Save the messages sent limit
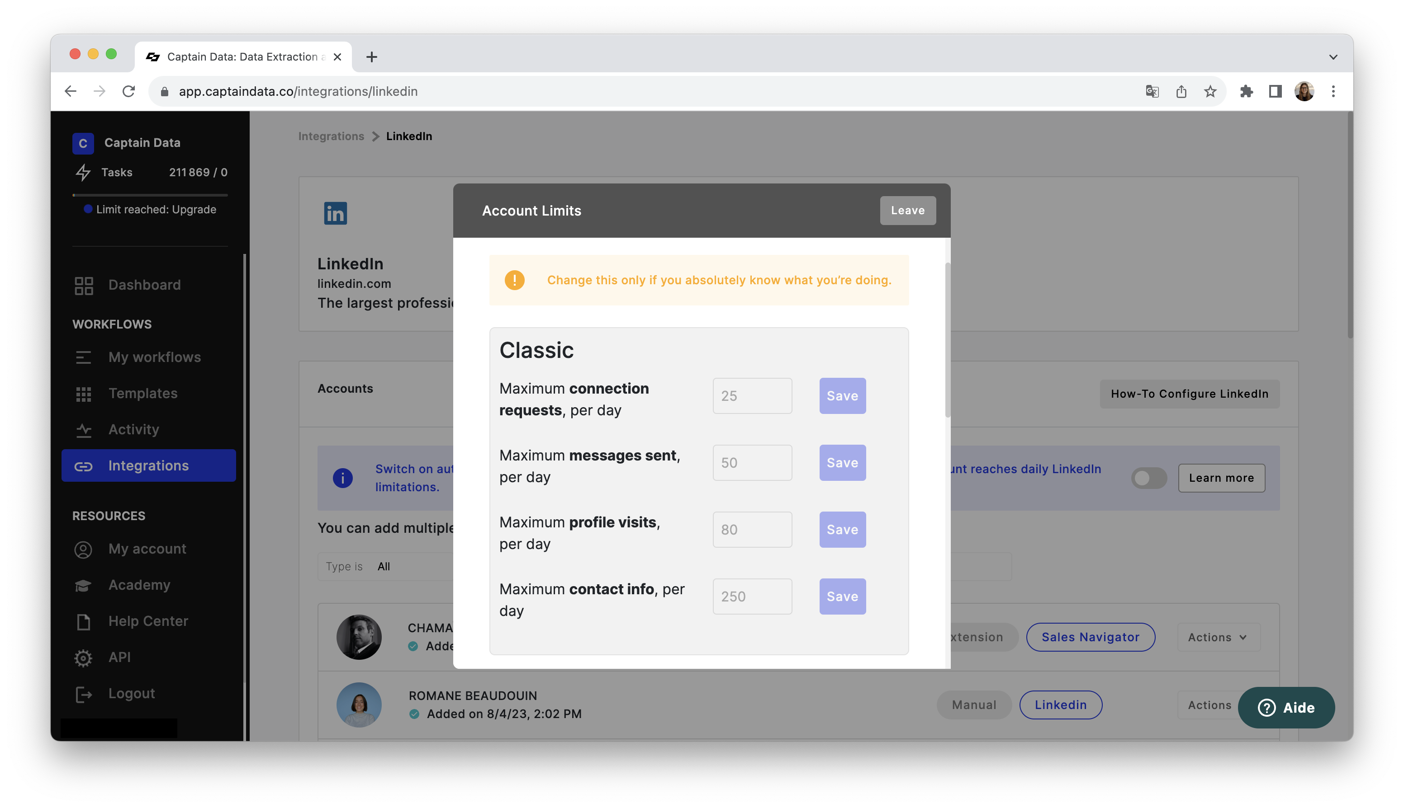This screenshot has width=1404, height=808. point(842,462)
